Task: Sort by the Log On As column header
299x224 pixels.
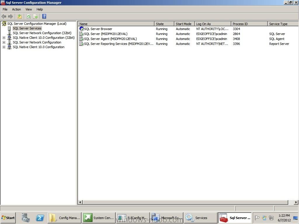Action: [x=213, y=24]
